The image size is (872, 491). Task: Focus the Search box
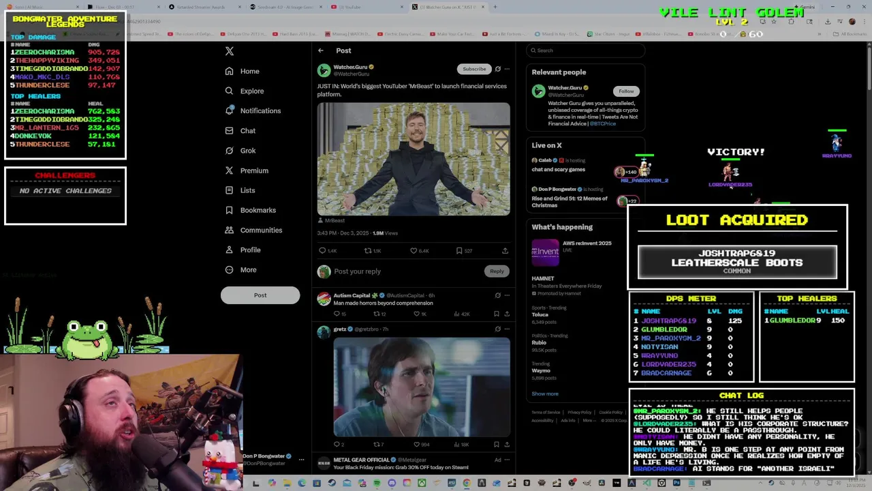(x=585, y=50)
